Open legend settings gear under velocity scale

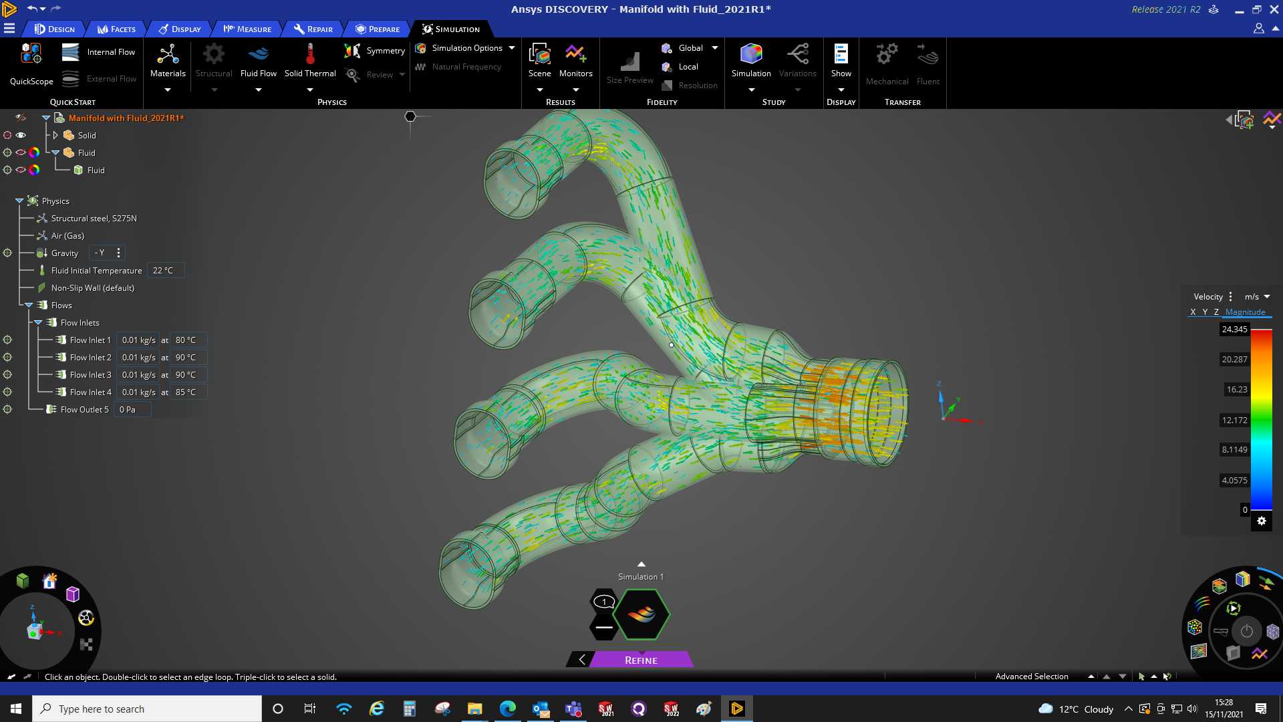tap(1262, 521)
